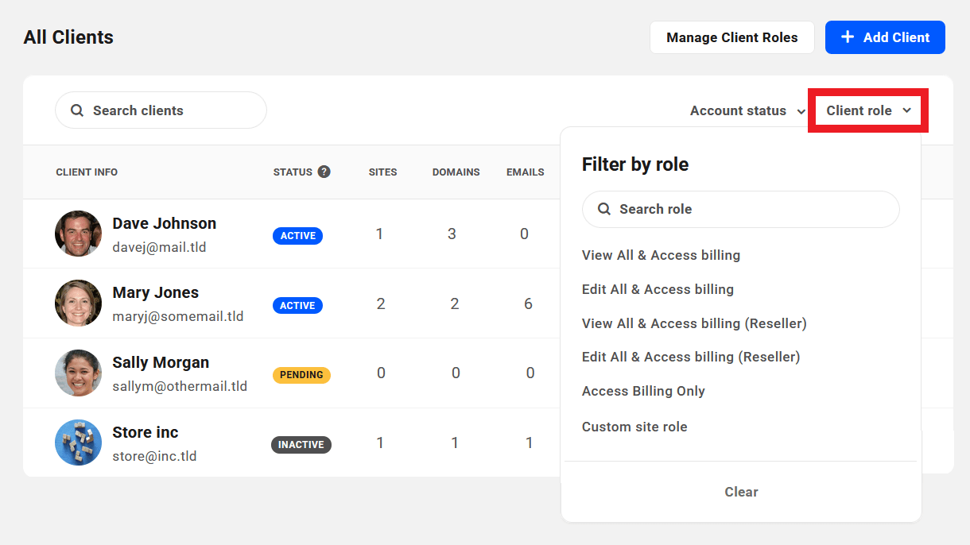Select View All & Access billing role
The height and width of the screenshot is (545, 970).
tap(661, 255)
